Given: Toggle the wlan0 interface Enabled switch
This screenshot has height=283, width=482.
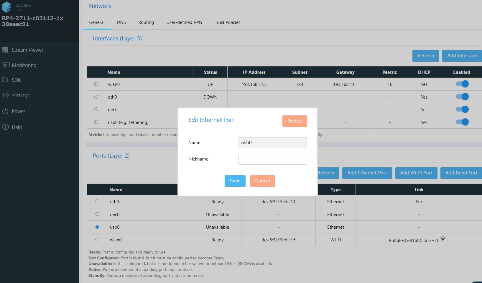Looking at the screenshot, I should [x=462, y=84].
